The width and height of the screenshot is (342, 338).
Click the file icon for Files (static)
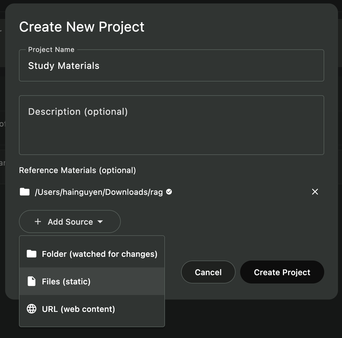click(x=32, y=281)
